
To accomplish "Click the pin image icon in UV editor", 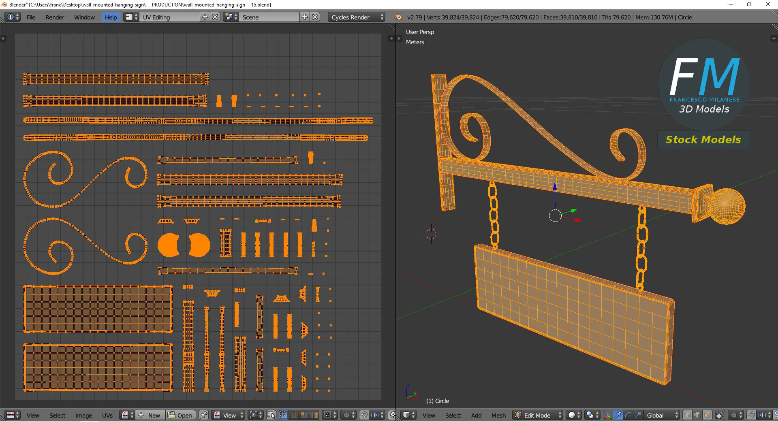I will click(203, 415).
